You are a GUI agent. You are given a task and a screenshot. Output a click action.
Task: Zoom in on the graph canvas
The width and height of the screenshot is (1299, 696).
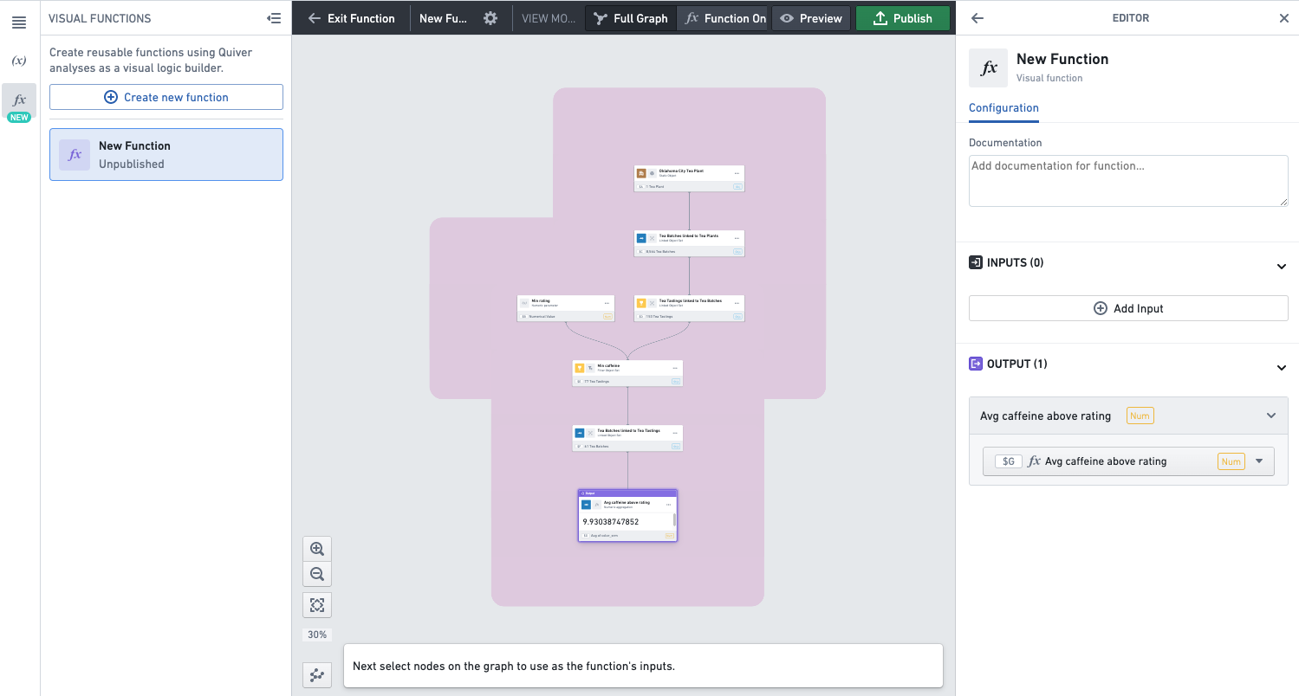pos(317,549)
